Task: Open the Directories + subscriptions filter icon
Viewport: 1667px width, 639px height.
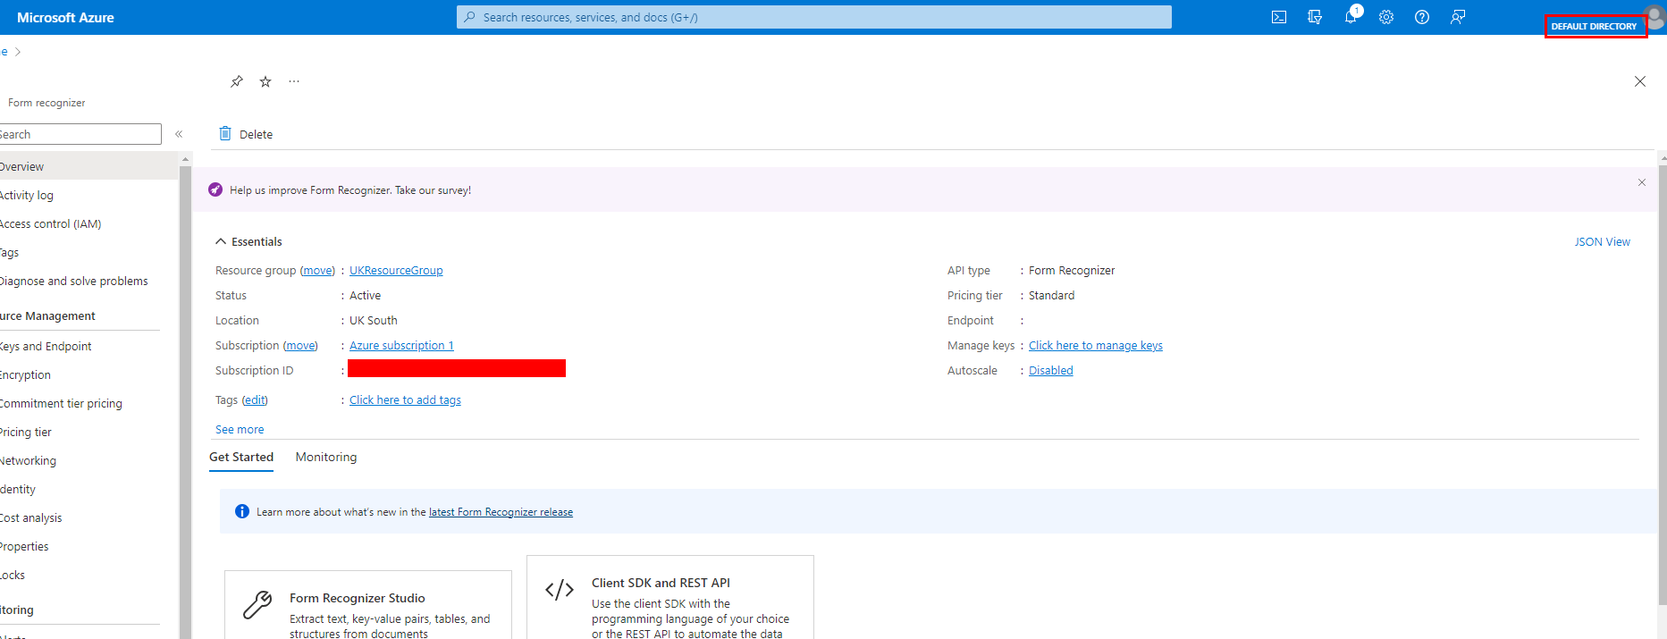Action: 1315,17
